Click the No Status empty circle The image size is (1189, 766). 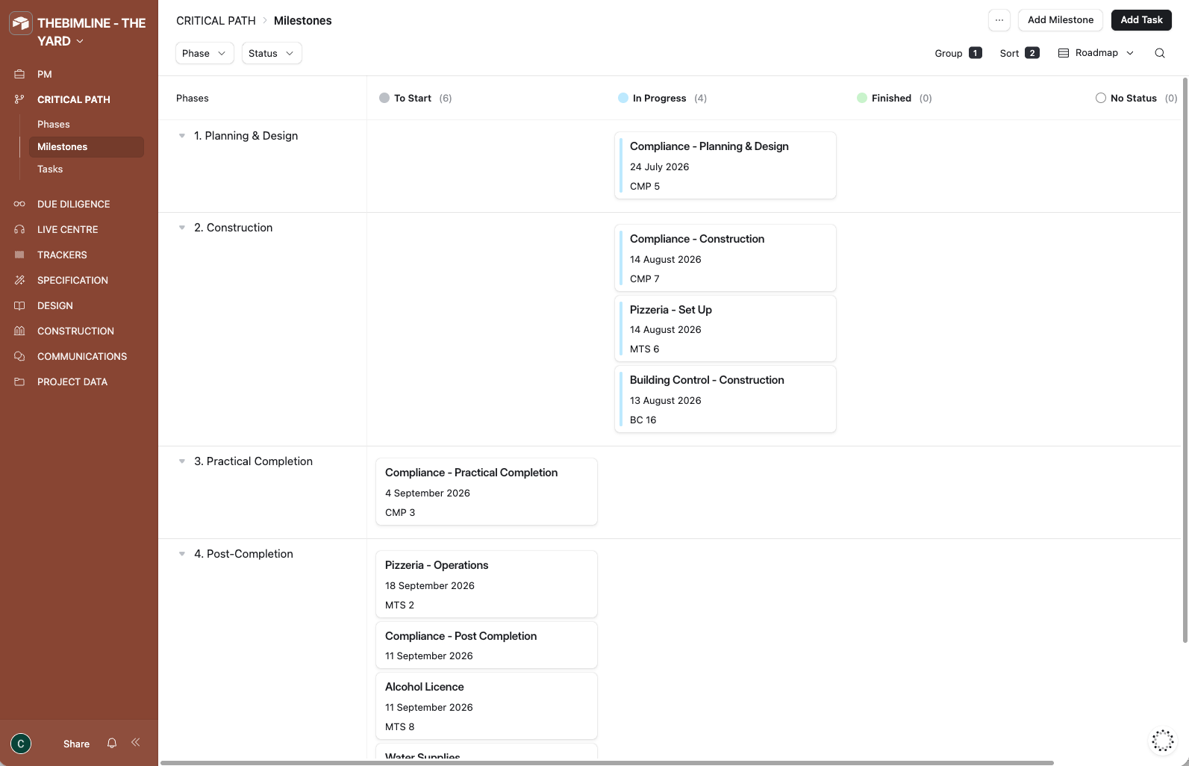pos(1101,98)
